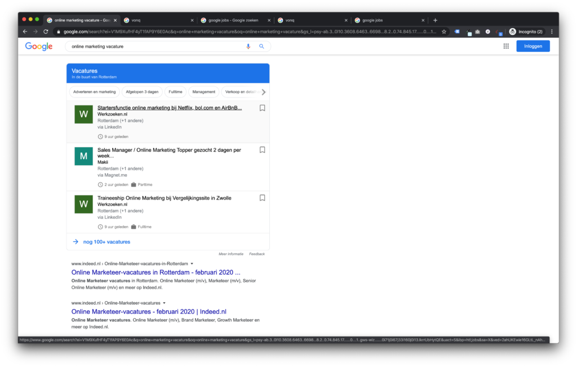
Task: Click the 'Meer informatie' link
Action: [x=230, y=254]
